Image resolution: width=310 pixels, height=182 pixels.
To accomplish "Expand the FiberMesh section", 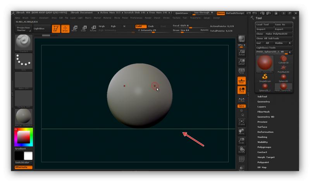I will pyautogui.click(x=263, y=112).
